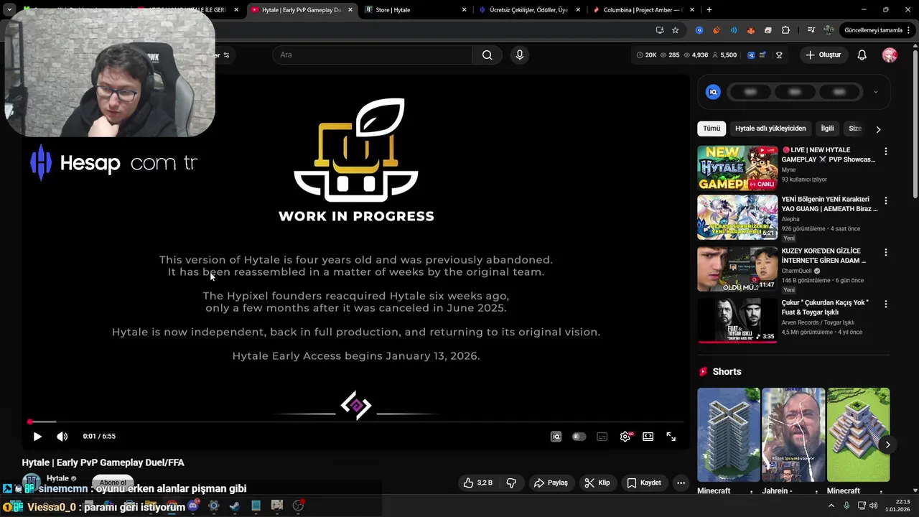Open the vidIQ icon in player controls
Image resolution: width=919 pixels, height=517 pixels.
coord(556,437)
